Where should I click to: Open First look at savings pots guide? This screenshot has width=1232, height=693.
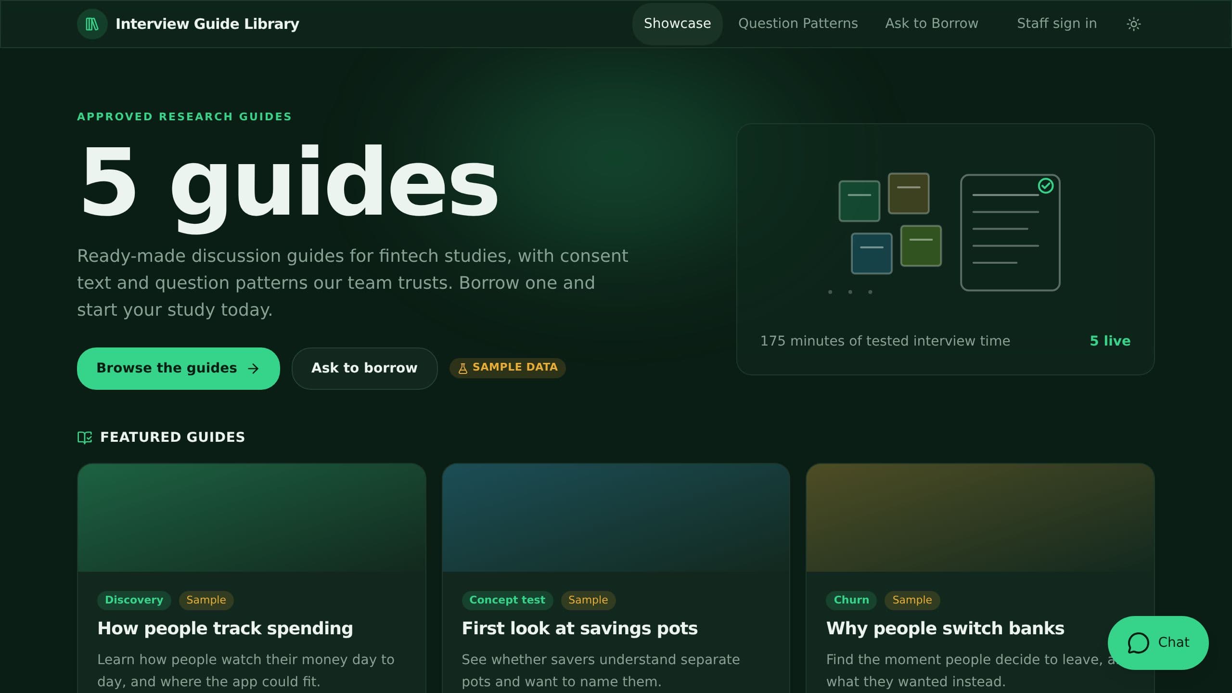(x=579, y=629)
